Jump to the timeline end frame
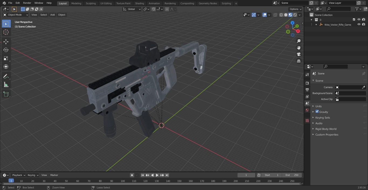368x190 pixels. (167, 175)
